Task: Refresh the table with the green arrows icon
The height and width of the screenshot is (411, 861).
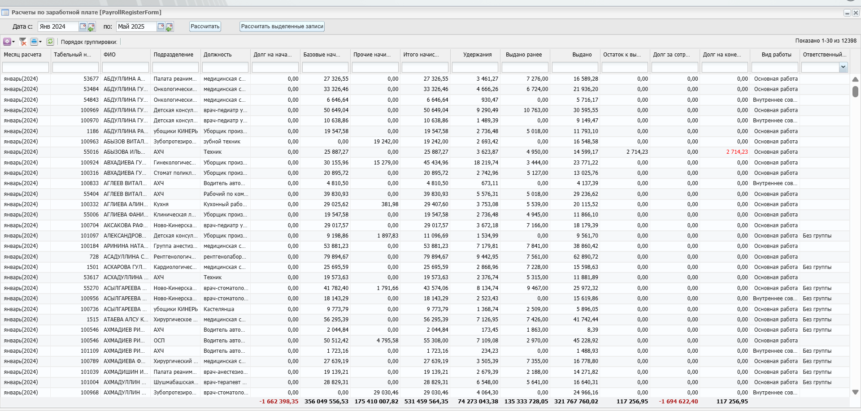Action: click(x=50, y=42)
